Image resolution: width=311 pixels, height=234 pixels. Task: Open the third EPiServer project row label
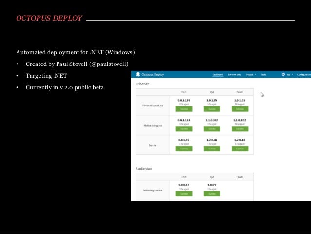coord(153,145)
